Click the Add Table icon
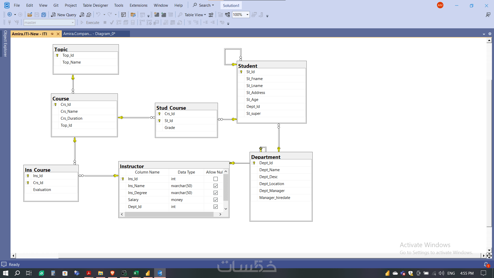The height and width of the screenshot is (278, 494). [x=164, y=15]
